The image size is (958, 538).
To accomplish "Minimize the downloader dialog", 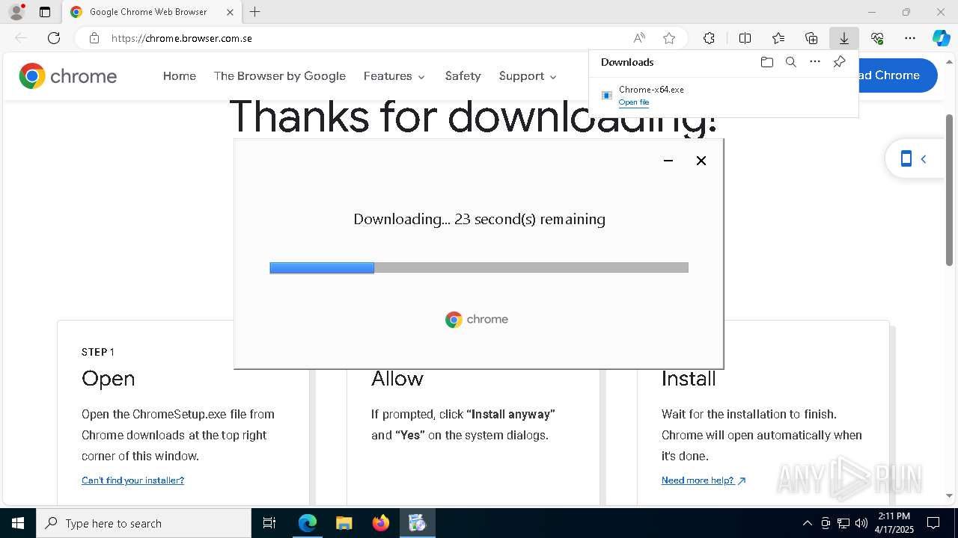I will click(668, 161).
